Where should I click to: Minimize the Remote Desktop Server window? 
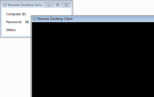coord(49,5)
